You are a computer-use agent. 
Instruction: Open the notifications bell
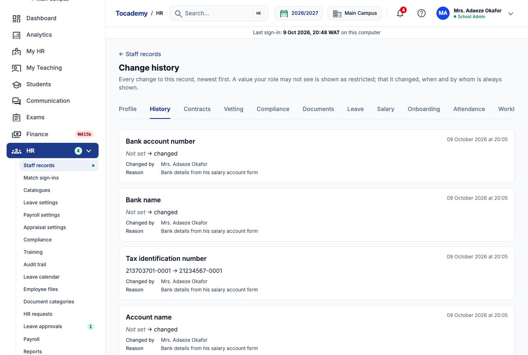(400, 13)
